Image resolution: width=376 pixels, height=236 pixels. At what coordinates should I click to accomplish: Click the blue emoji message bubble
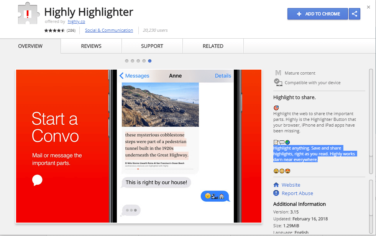click(215, 196)
